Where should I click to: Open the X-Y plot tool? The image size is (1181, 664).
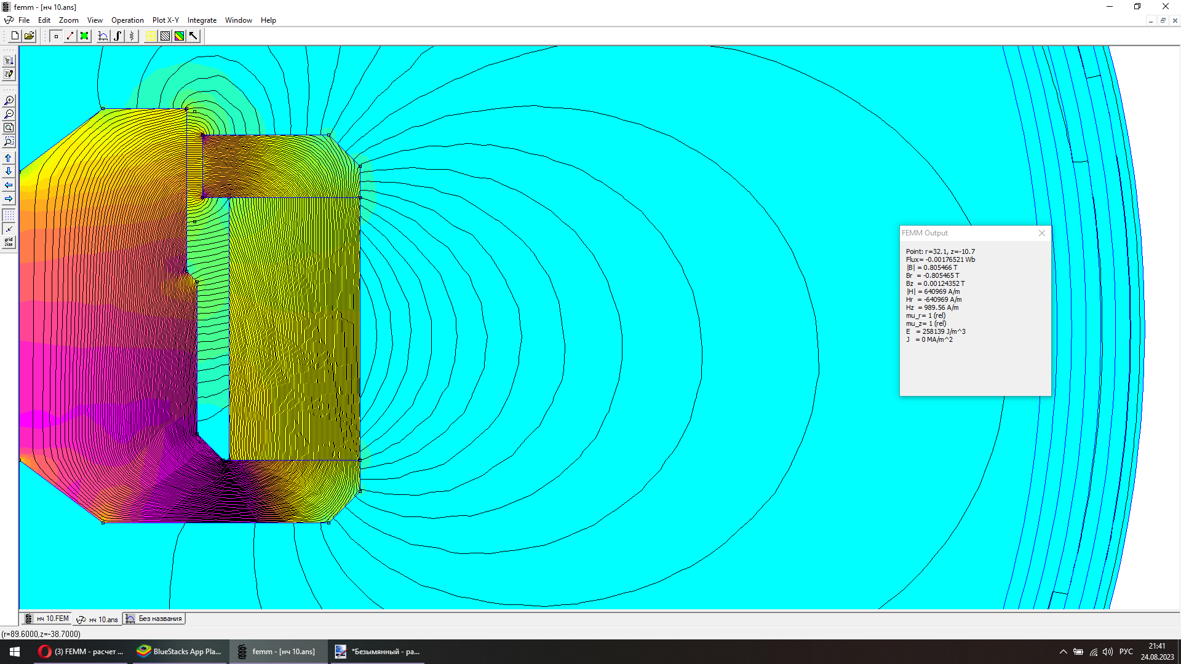(103, 36)
